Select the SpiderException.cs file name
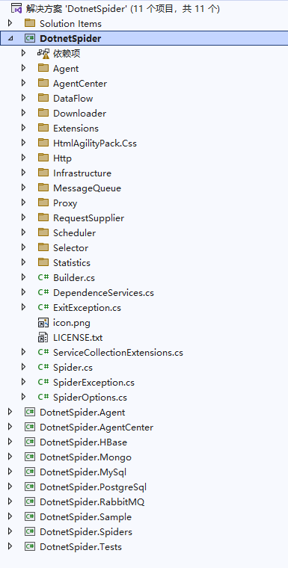288x568 pixels. click(94, 383)
